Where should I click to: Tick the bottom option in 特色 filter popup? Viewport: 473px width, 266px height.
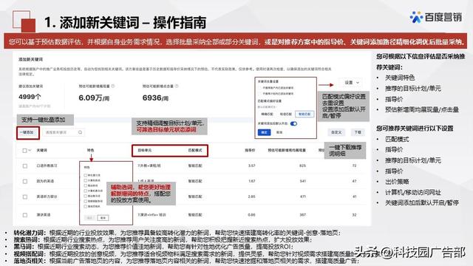tap(86, 207)
